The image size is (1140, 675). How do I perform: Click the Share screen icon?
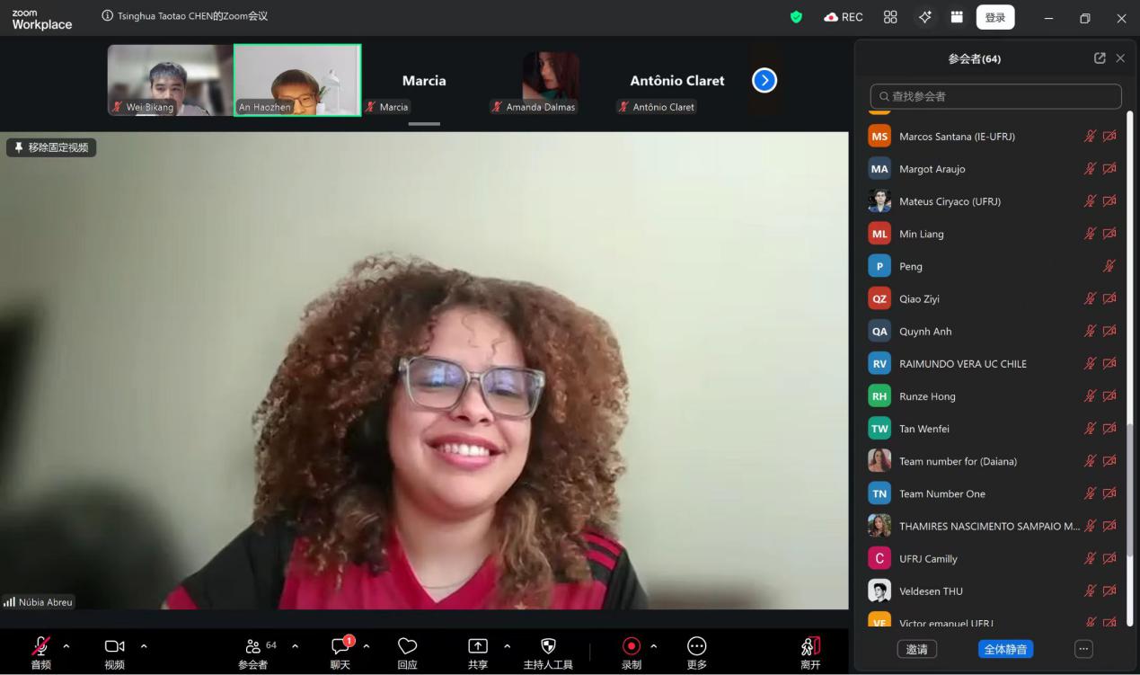click(x=478, y=646)
